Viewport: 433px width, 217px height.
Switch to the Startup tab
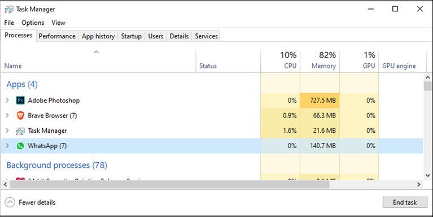coord(131,36)
